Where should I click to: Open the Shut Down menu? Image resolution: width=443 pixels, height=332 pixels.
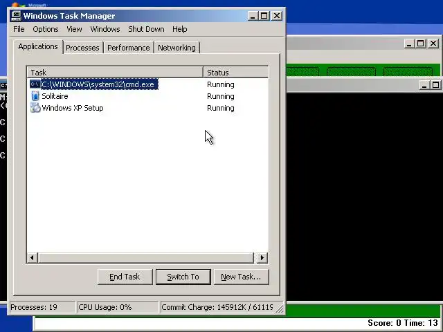[x=146, y=29]
